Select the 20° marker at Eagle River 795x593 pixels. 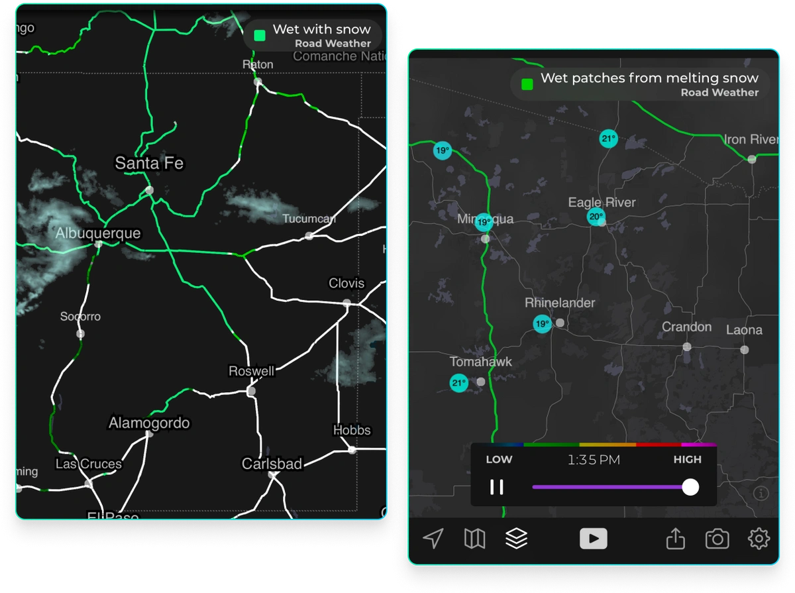tap(596, 217)
